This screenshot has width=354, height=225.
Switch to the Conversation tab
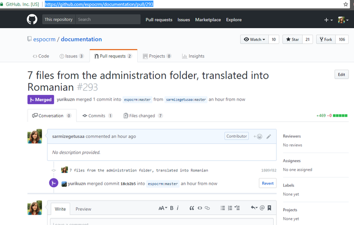pyautogui.click(x=51, y=116)
